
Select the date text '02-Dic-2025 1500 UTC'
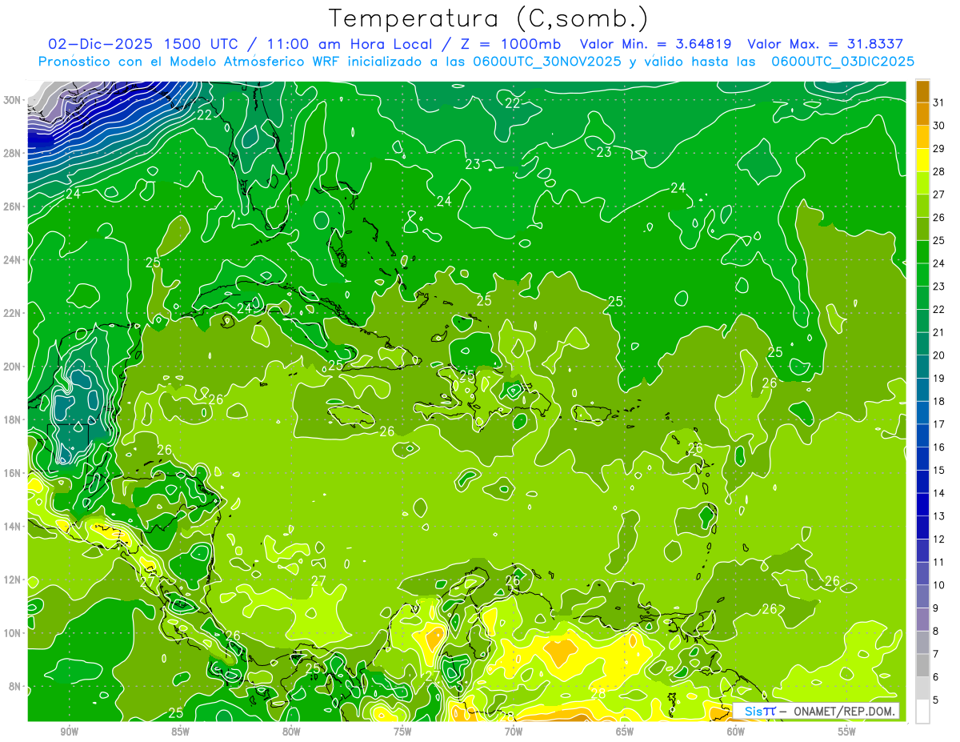(141, 44)
